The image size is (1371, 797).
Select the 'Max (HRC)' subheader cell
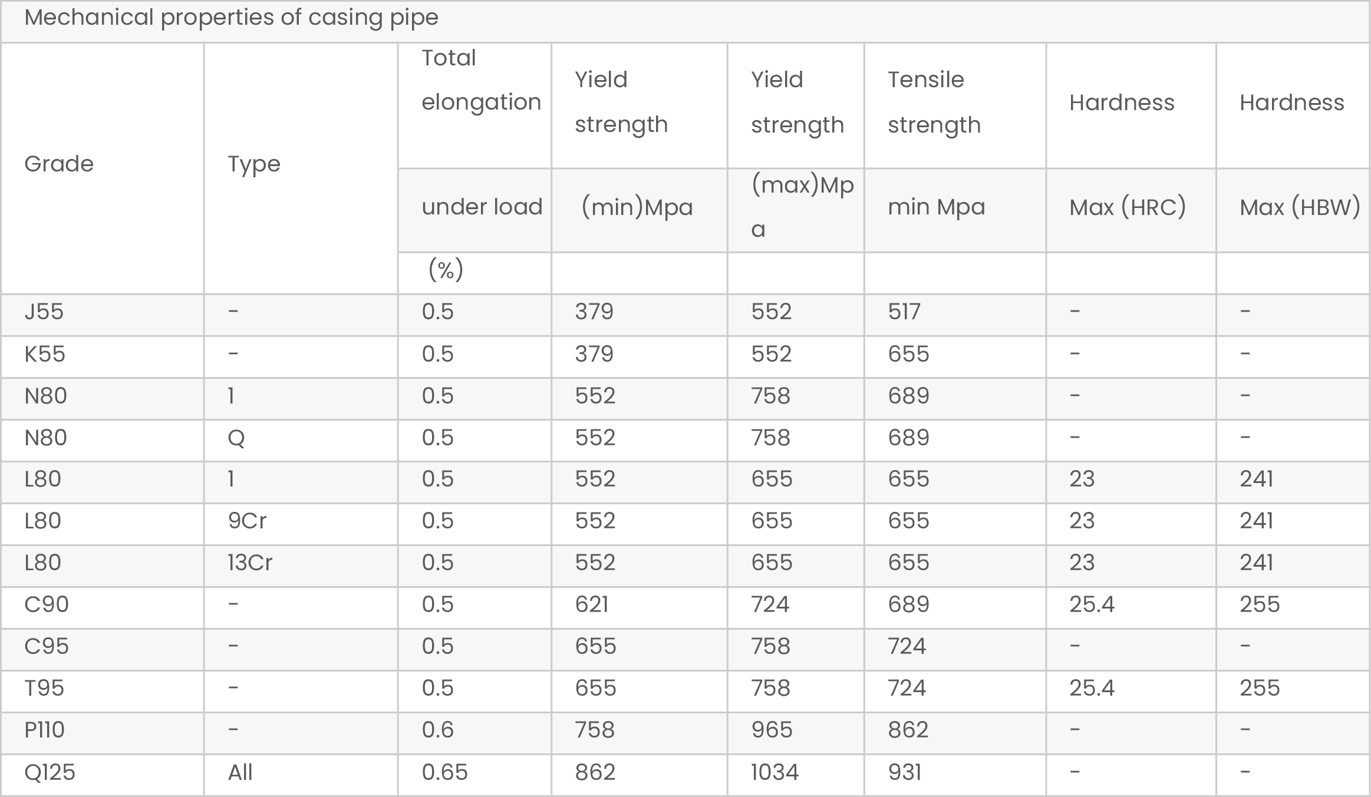tap(1127, 207)
